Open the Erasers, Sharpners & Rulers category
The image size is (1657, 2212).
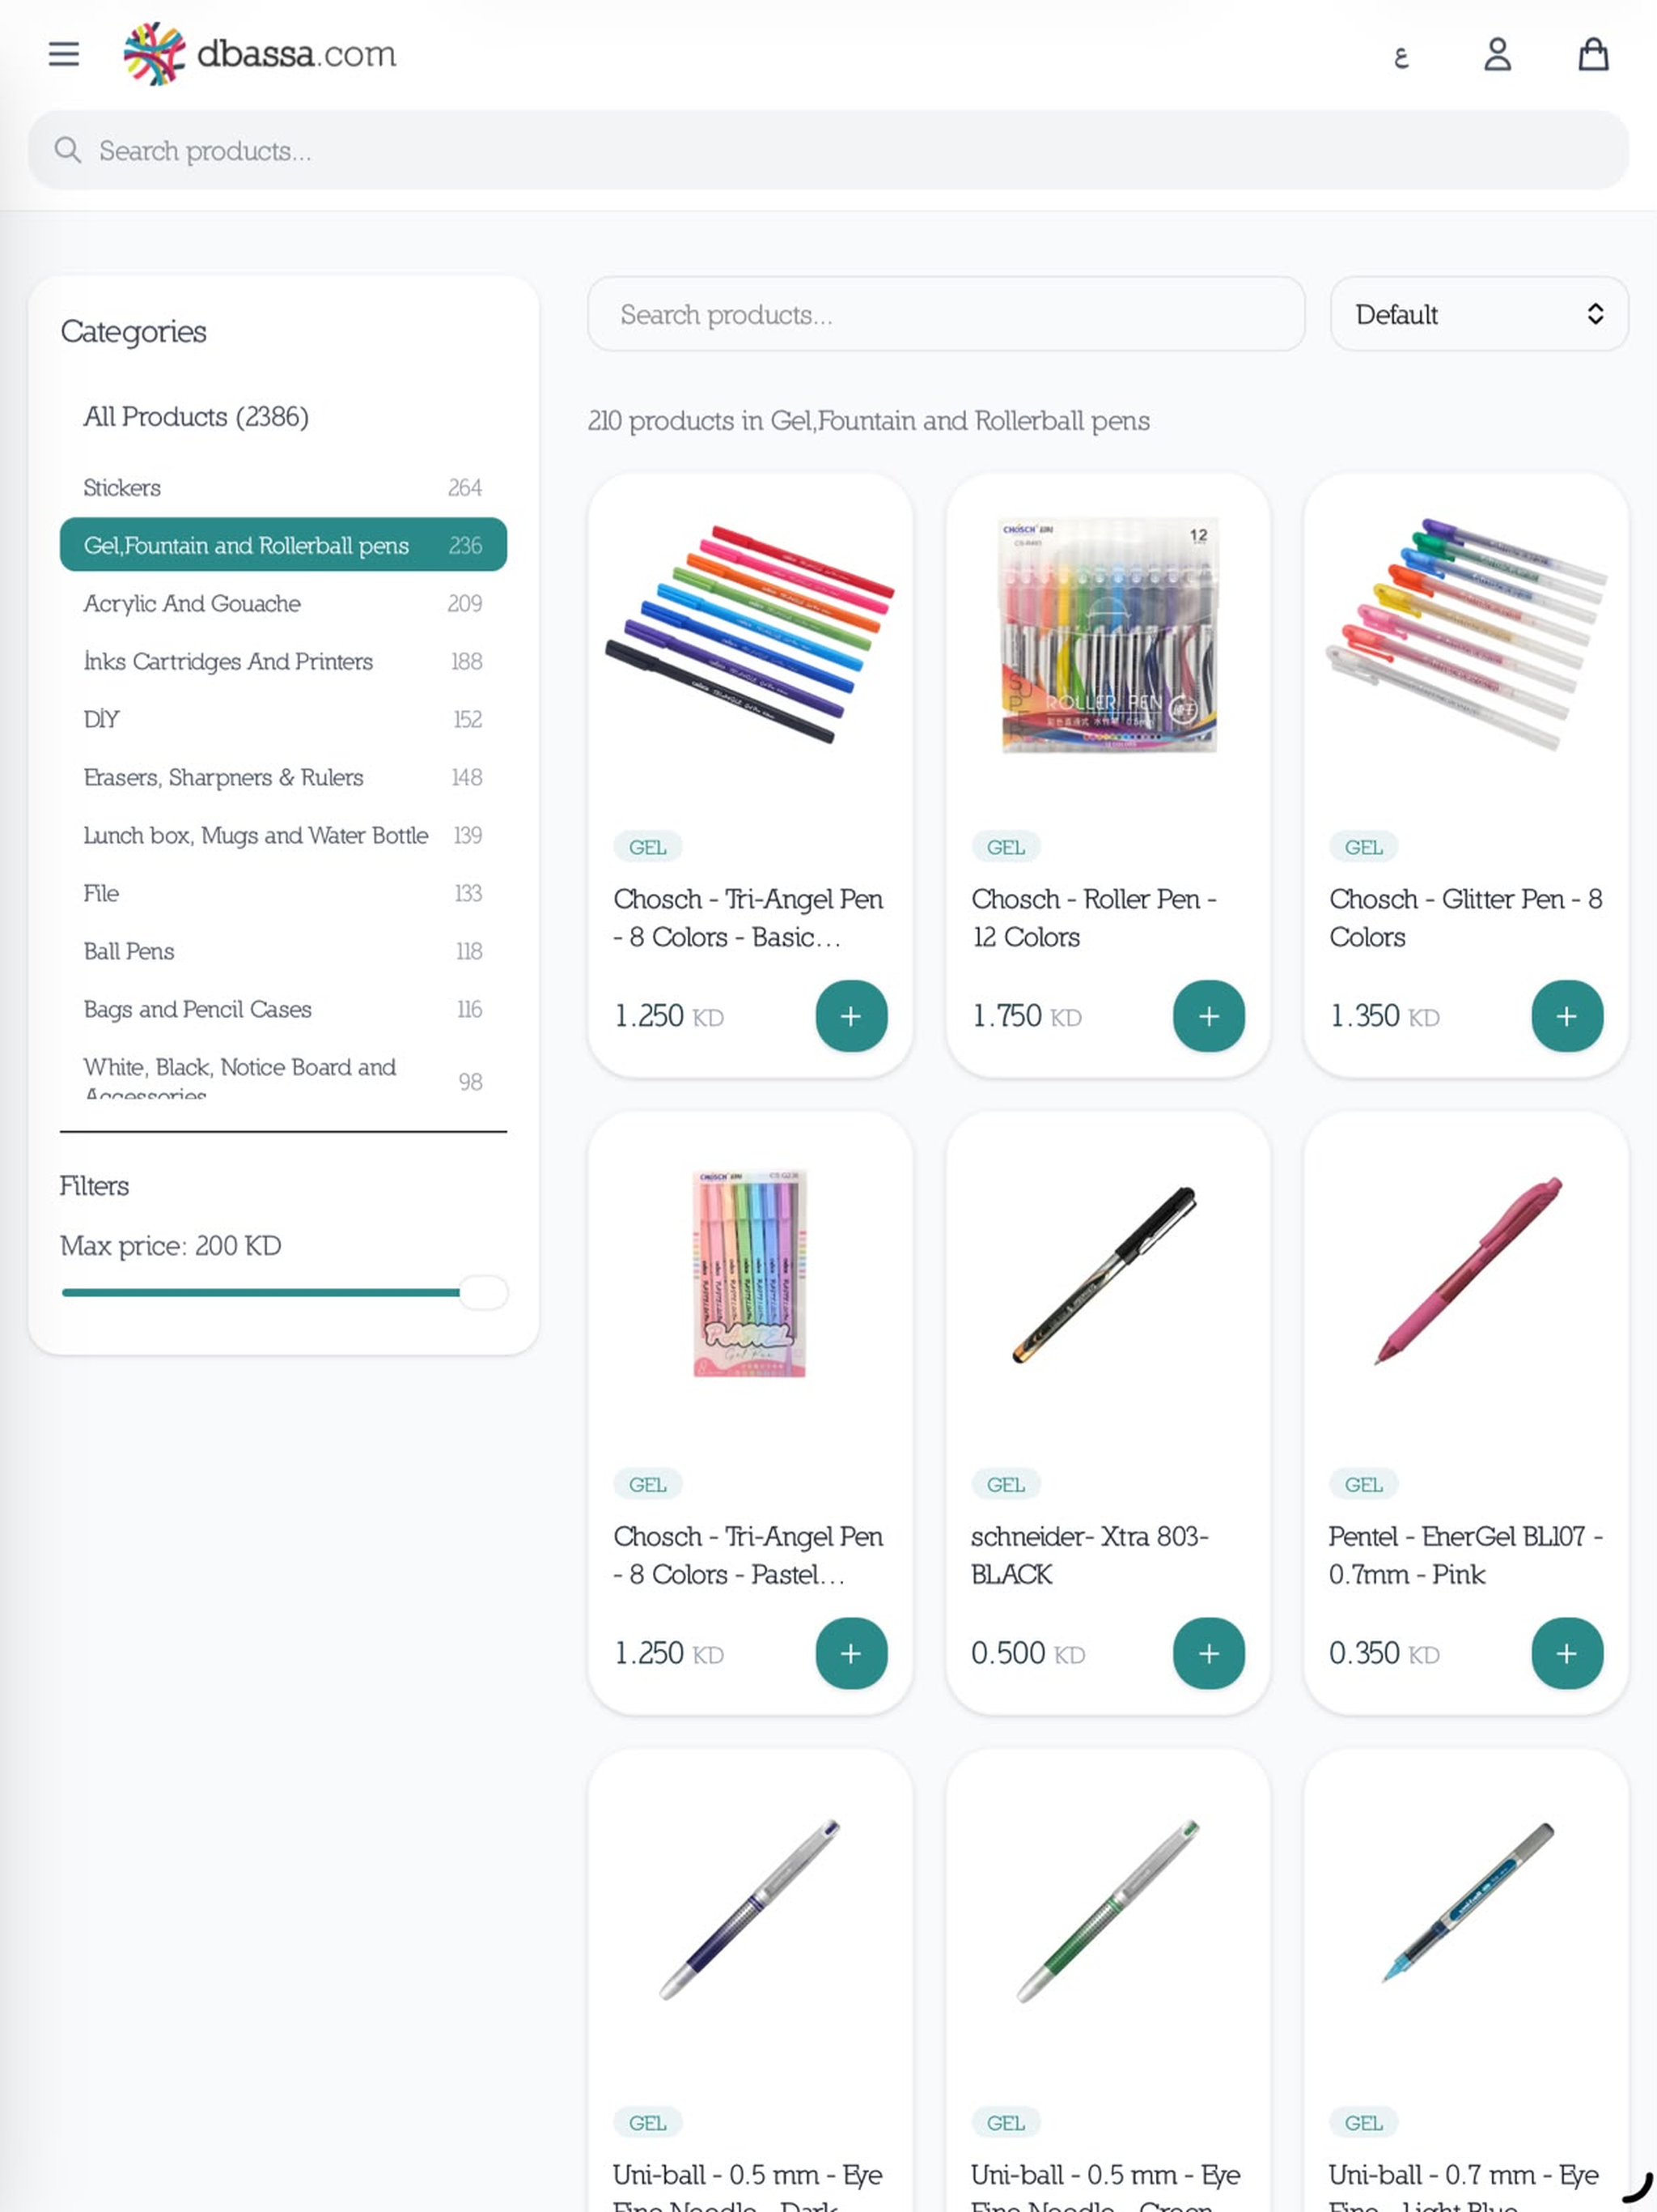pos(283,777)
